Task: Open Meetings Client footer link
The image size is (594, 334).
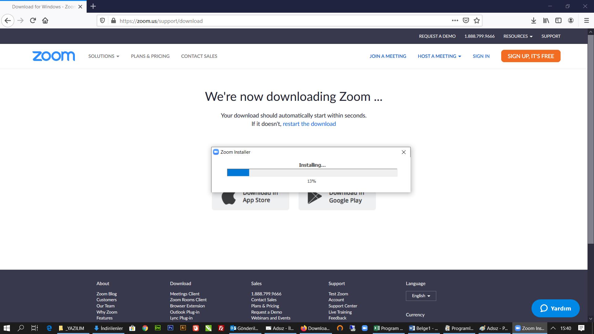Action: pyautogui.click(x=185, y=294)
